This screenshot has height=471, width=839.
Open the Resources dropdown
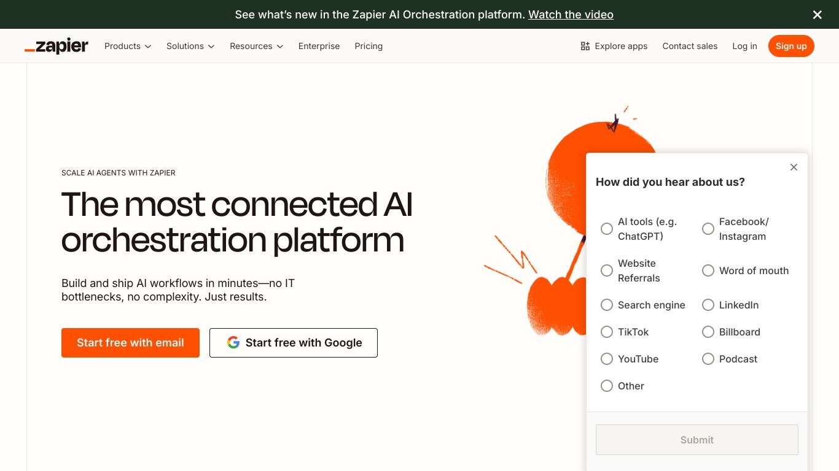click(x=256, y=46)
